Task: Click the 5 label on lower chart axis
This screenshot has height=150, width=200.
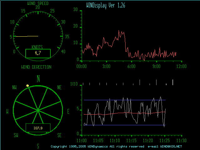Action: click(78, 109)
